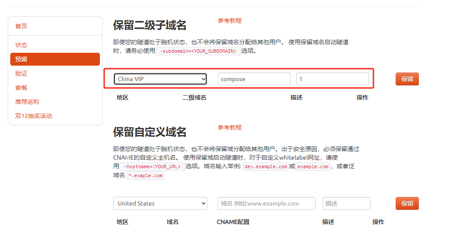Viewport: 466px width, 245px height.
Task: Open 参考教程 link beside 保留自定义域名
Action: (x=230, y=127)
